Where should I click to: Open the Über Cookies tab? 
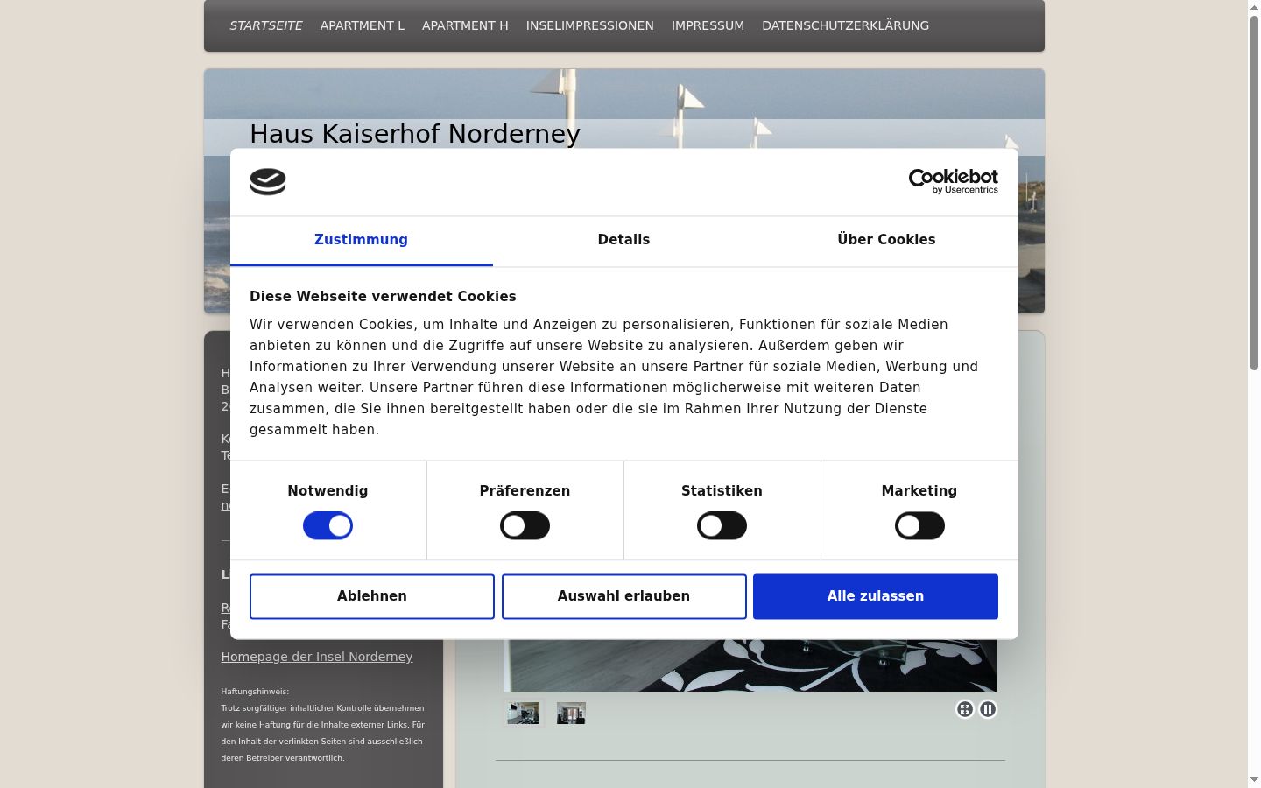[x=886, y=240]
